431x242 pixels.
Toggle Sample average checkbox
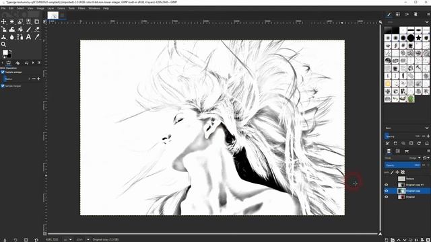(x=3, y=72)
